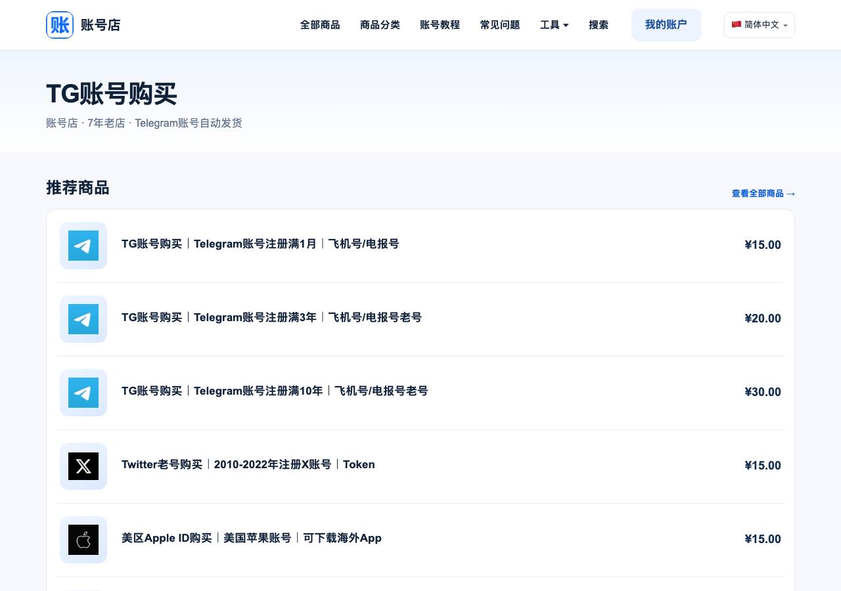Viewport: 841px width, 591px height.
Task: Open 全部商品 in the navigation
Action: point(320,25)
